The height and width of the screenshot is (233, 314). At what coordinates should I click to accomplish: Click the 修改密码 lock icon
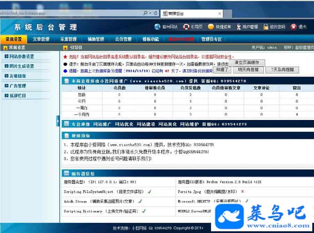pyautogui.click(x=266, y=27)
